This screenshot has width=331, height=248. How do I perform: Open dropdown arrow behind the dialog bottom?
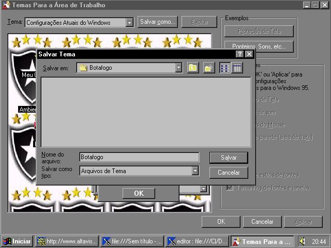(x=203, y=189)
